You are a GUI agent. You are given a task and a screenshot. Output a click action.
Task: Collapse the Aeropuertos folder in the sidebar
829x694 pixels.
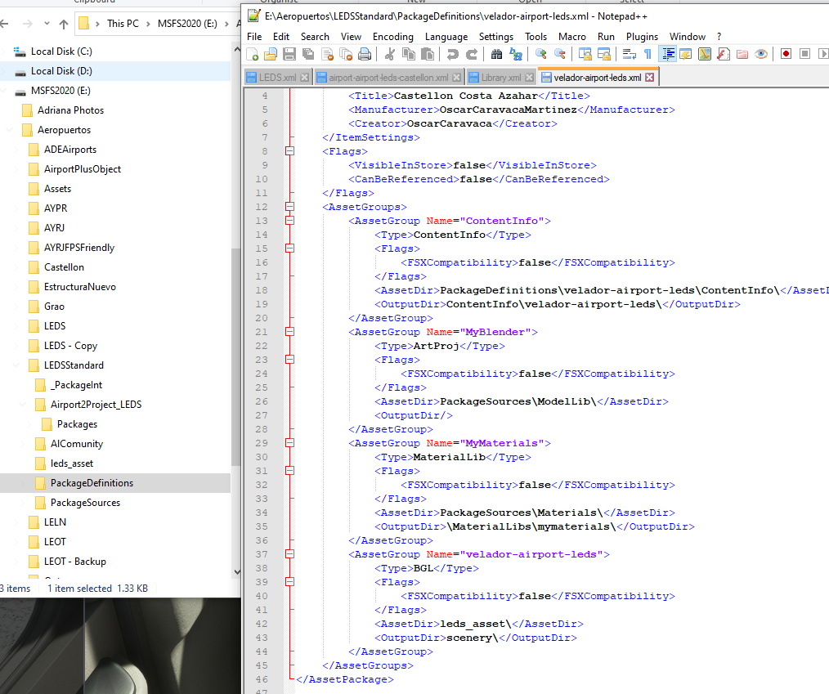[x=11, y=129]
